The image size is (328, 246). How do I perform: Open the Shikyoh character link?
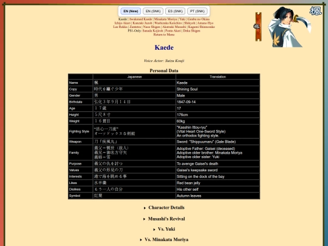click(190, 23)
